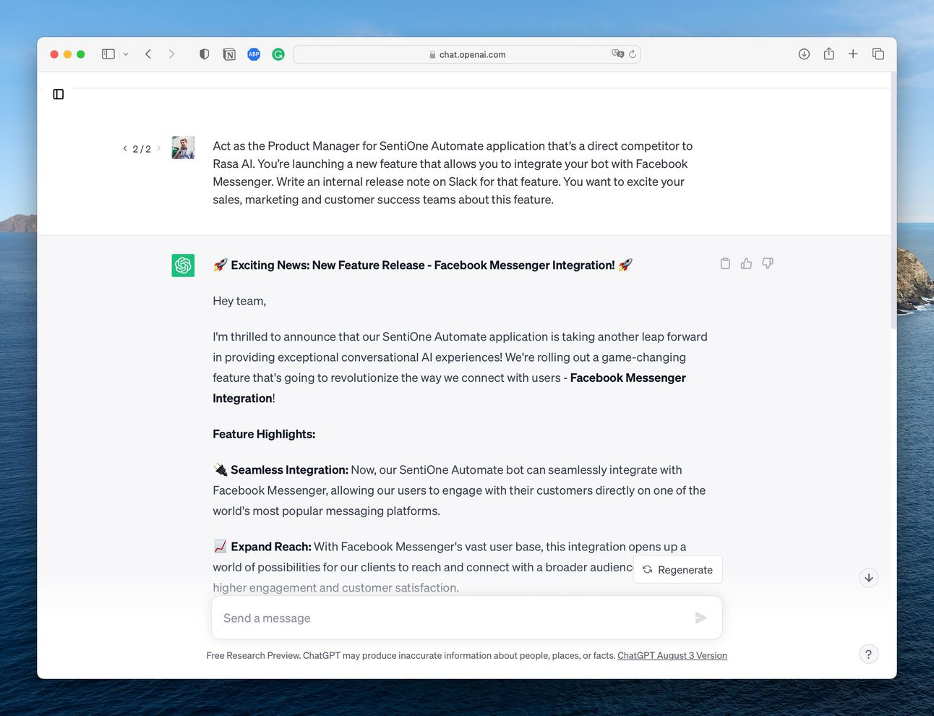Go back to the previous page
The image size is (934, 716).
click(x=148, y=54)
